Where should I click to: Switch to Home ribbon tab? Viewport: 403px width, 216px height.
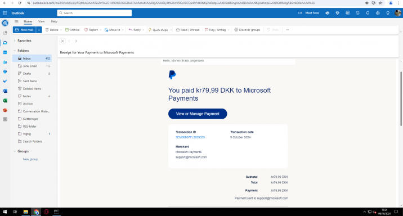[x=28, y=21]
